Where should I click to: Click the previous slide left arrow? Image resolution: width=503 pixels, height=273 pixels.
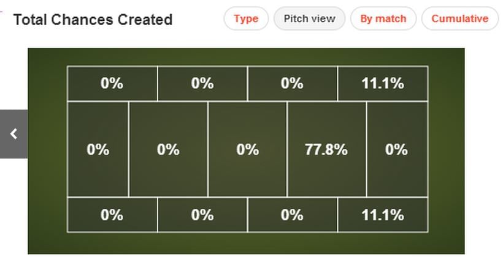tap(13, 134)
